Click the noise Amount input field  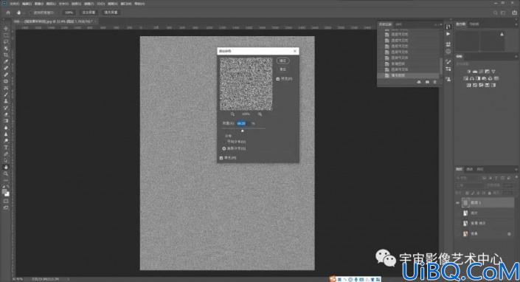coord(241,123)
